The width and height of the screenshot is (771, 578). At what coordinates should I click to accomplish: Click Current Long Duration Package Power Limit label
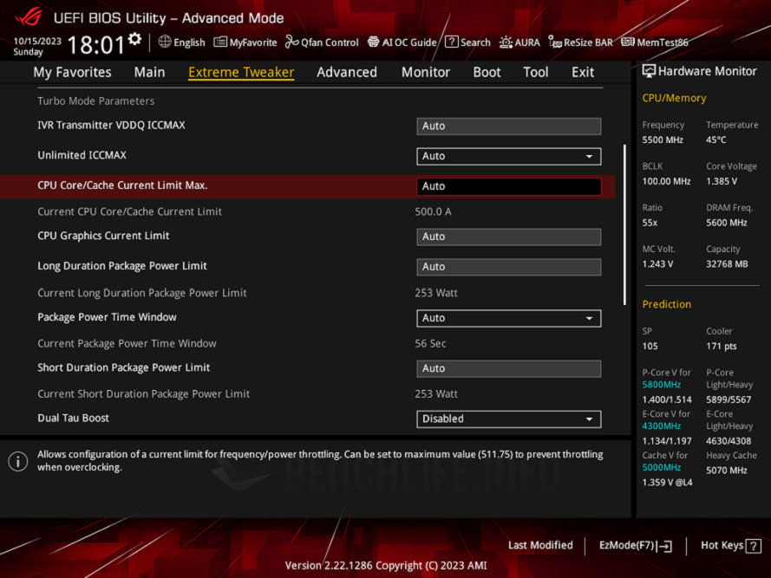[x=142, y=293]
